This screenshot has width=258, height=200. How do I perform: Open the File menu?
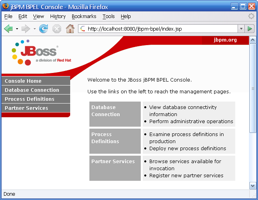pyautogui.click(x=8, y=16)
